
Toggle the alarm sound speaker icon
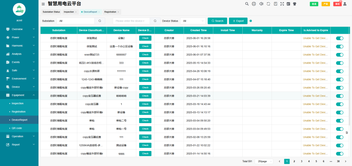pyautogui.click(x=261, y=4)
